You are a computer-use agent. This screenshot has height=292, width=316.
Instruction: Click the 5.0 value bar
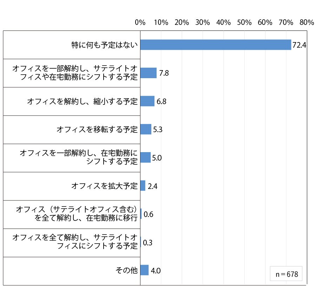(x=145, y=157)
